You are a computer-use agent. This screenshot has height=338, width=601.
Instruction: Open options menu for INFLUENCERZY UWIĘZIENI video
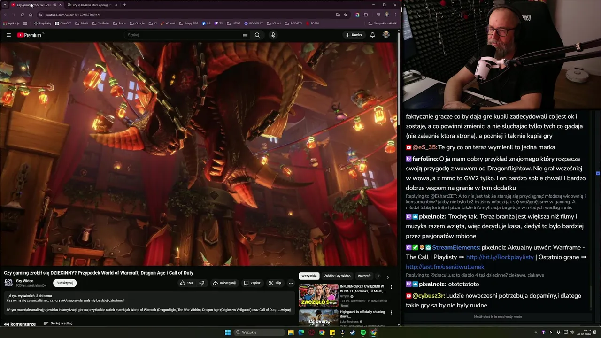[x=391, y=287]
